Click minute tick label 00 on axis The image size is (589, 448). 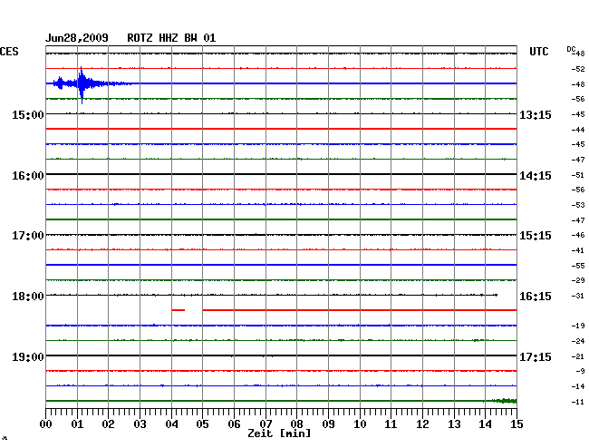(46, 424)
